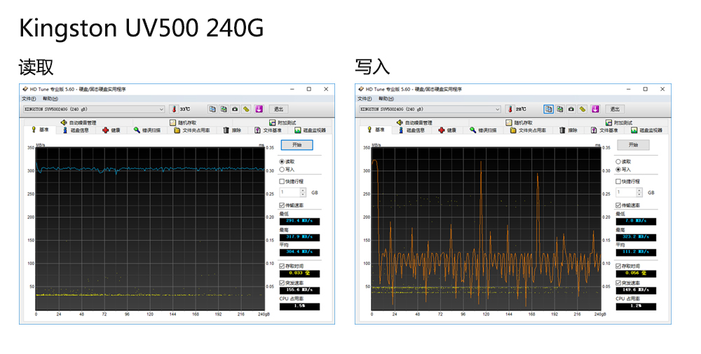Click short-stroke GB input in write window
Screen dimensions: 701x354
point(626,192)
